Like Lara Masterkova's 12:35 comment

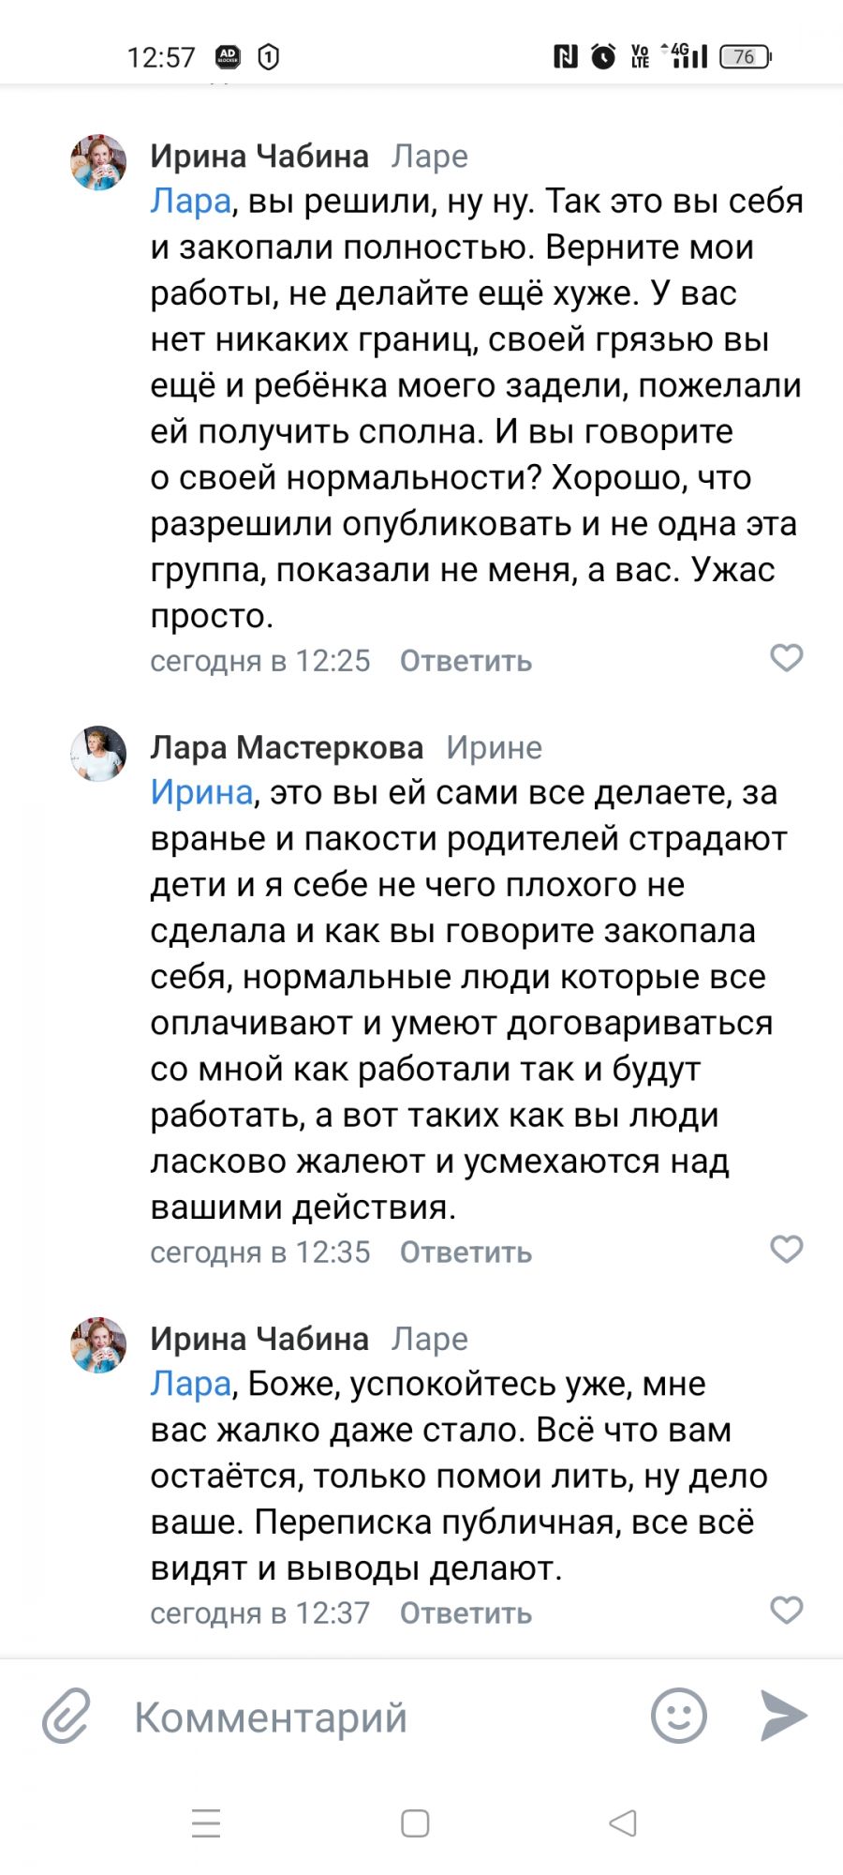pos(786,1249)
